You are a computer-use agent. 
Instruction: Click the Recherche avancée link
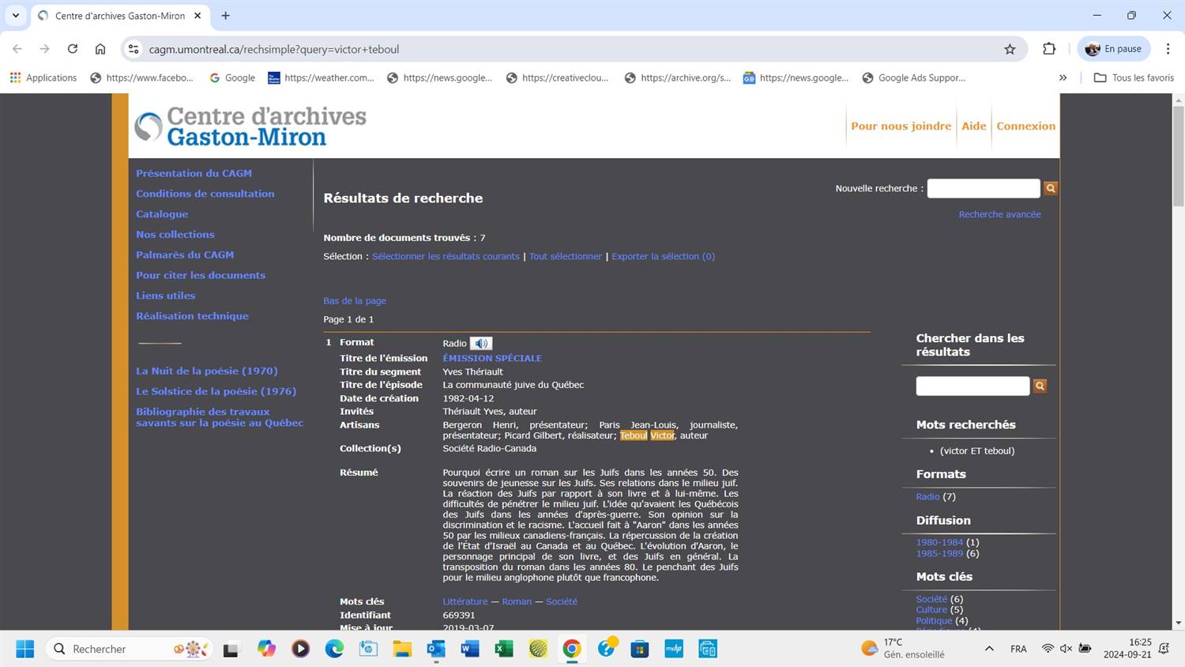pos(999,214)
